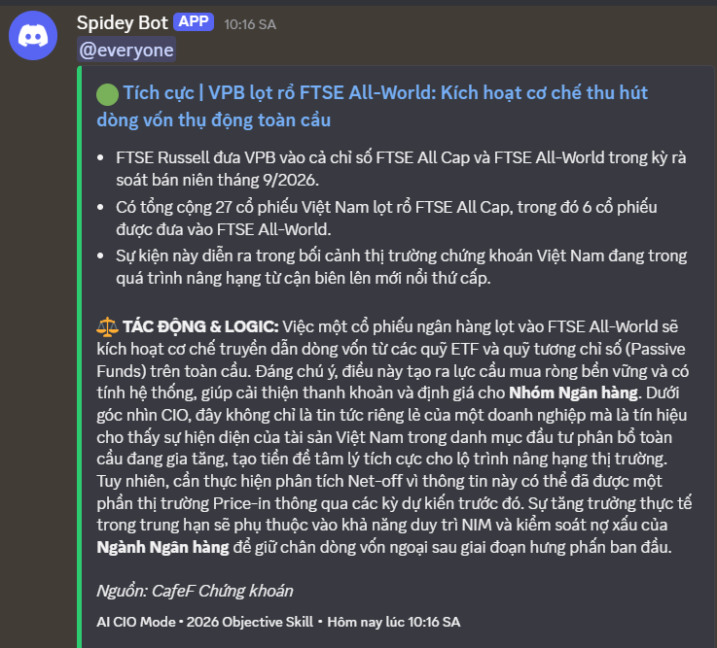The width and height of the screenshot is (717, 648).
Task: Click the FTSE Russell đưa VPB bullet point
Action: 401,169
